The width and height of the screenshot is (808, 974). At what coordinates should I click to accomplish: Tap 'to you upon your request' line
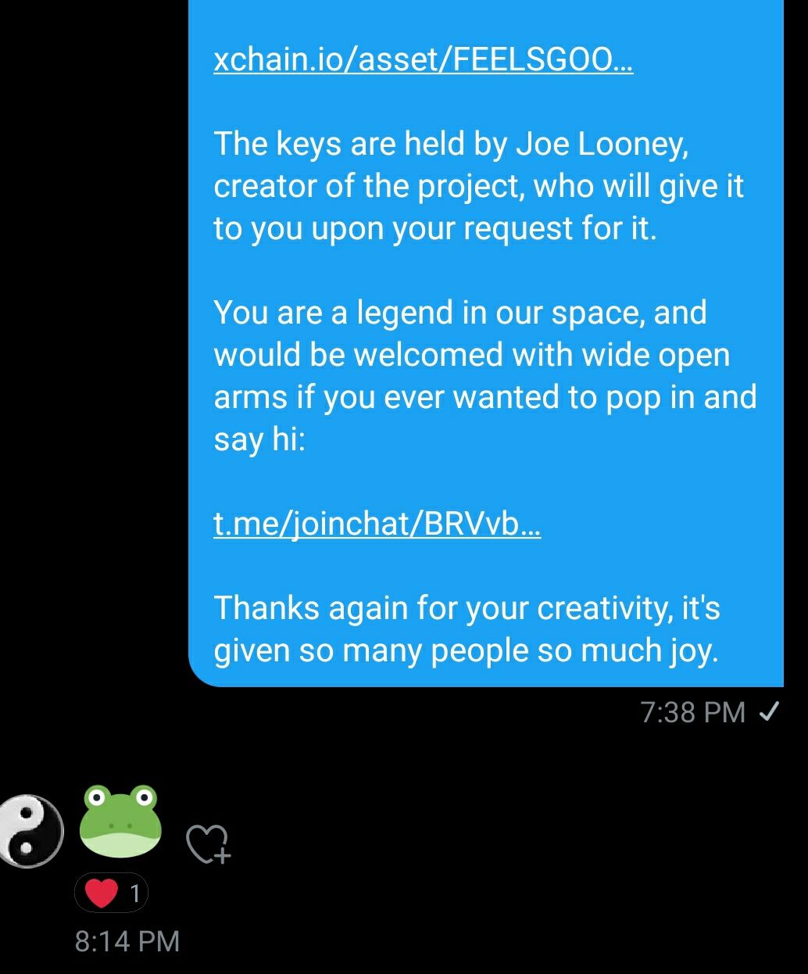pyautogui.click(x=435, y=228)
